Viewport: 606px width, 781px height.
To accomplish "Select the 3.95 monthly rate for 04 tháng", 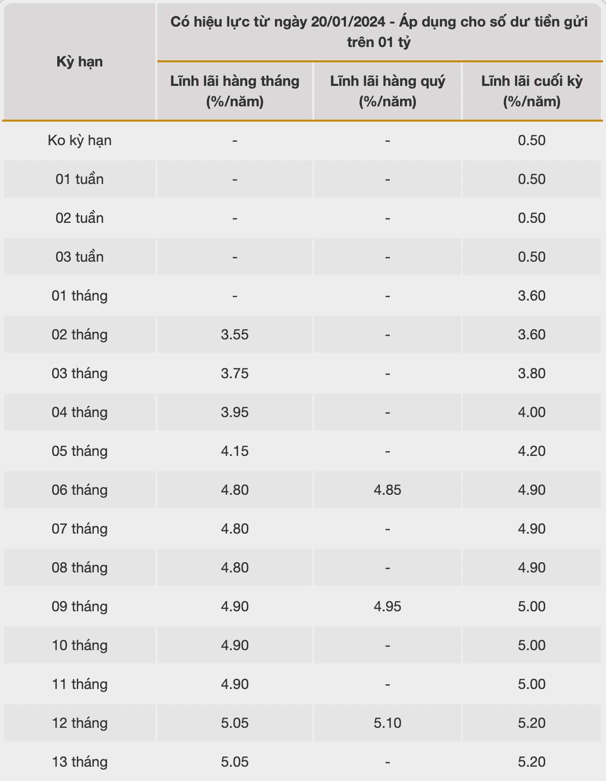I will point(235,412).
